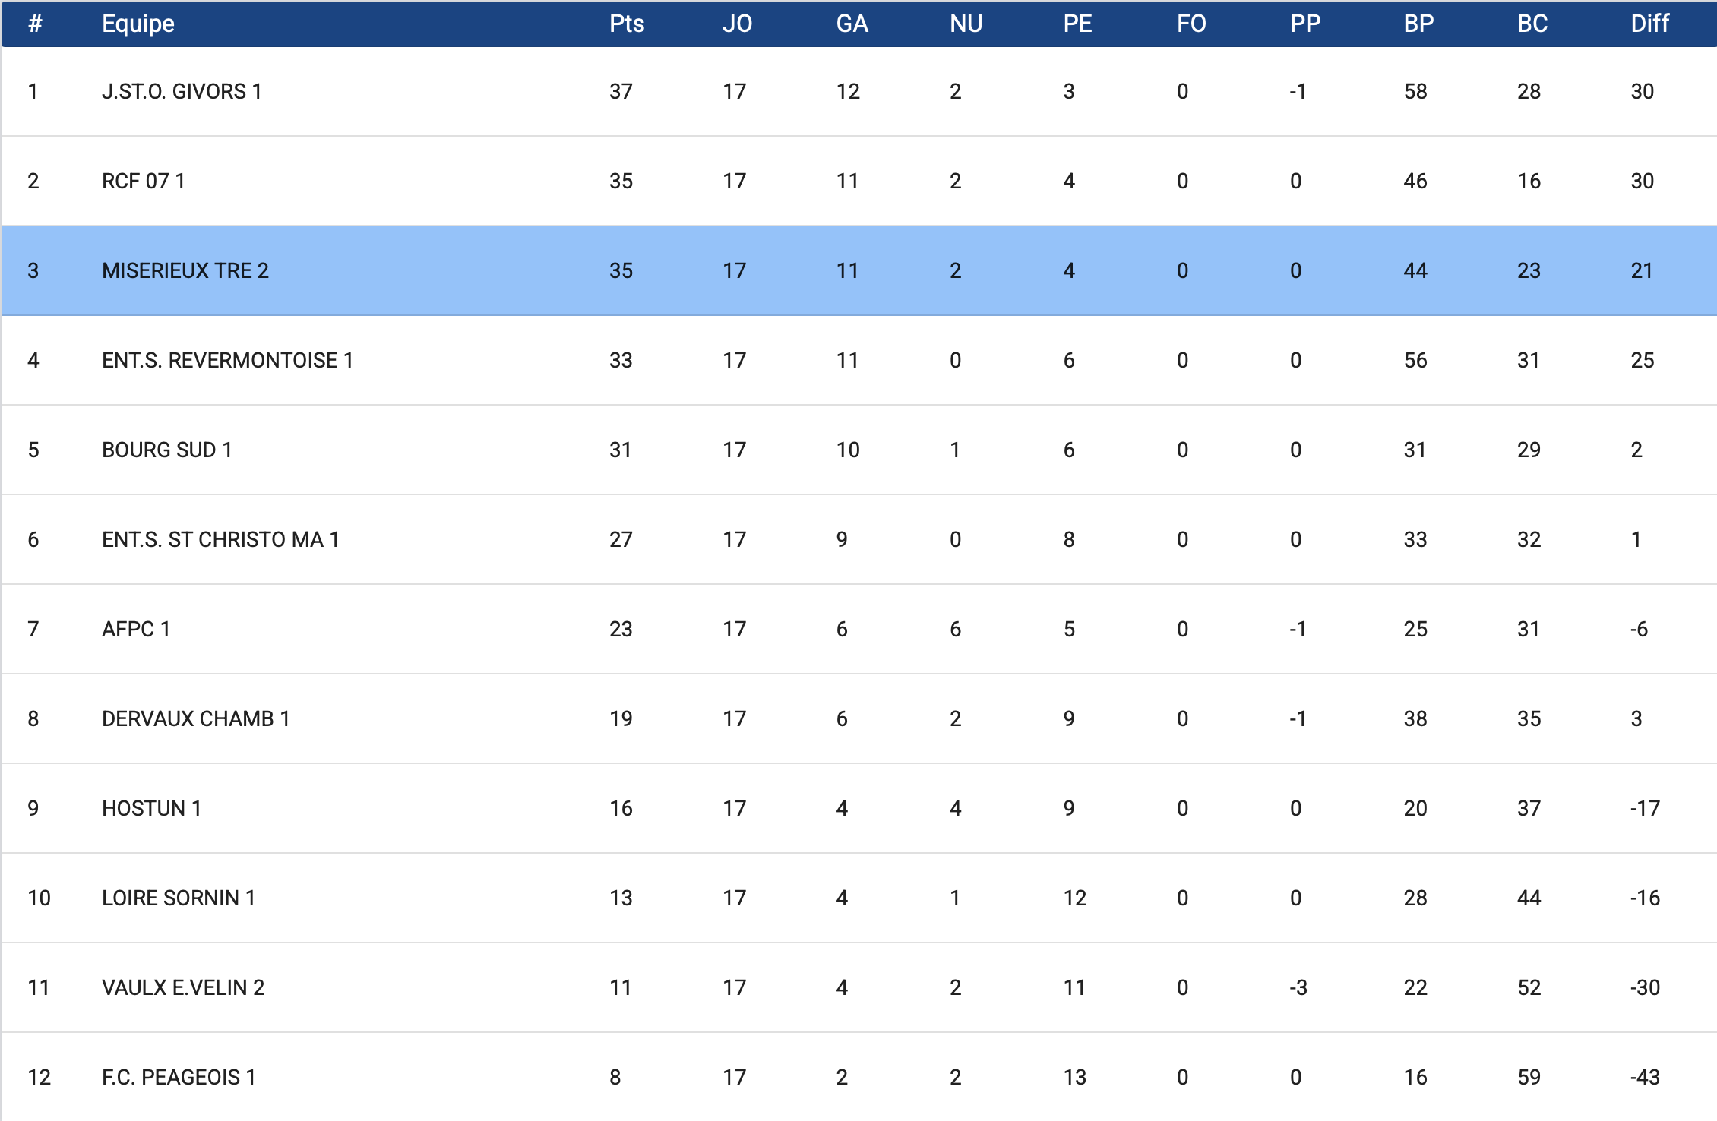
Task: Open ENT.S. REVERMONTOISE 1 team
Action: point(227,361)
